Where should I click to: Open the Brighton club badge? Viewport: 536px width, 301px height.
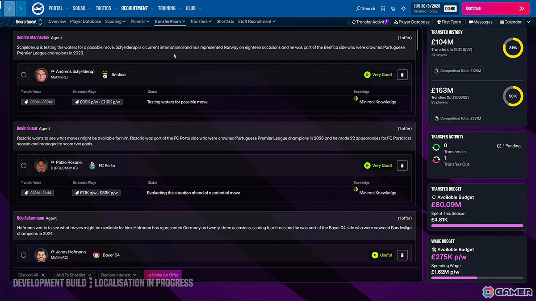pos(38,8)
